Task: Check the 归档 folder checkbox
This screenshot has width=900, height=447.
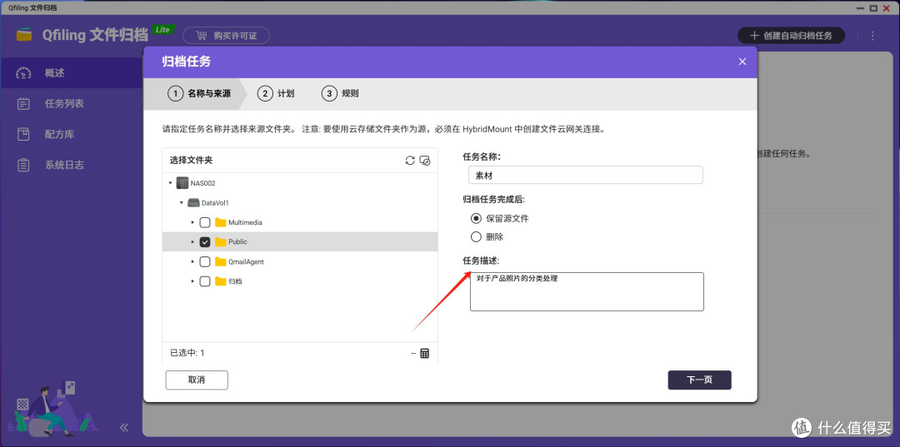Action: tap(204, 281)
